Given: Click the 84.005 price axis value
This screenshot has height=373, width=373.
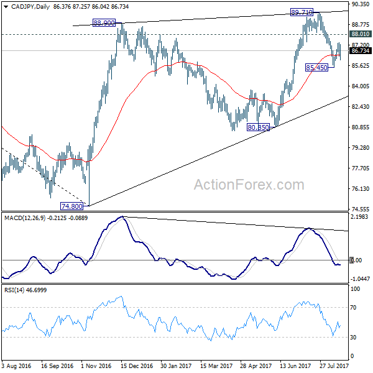Looking at the screenshot, I should coord(361,86).
